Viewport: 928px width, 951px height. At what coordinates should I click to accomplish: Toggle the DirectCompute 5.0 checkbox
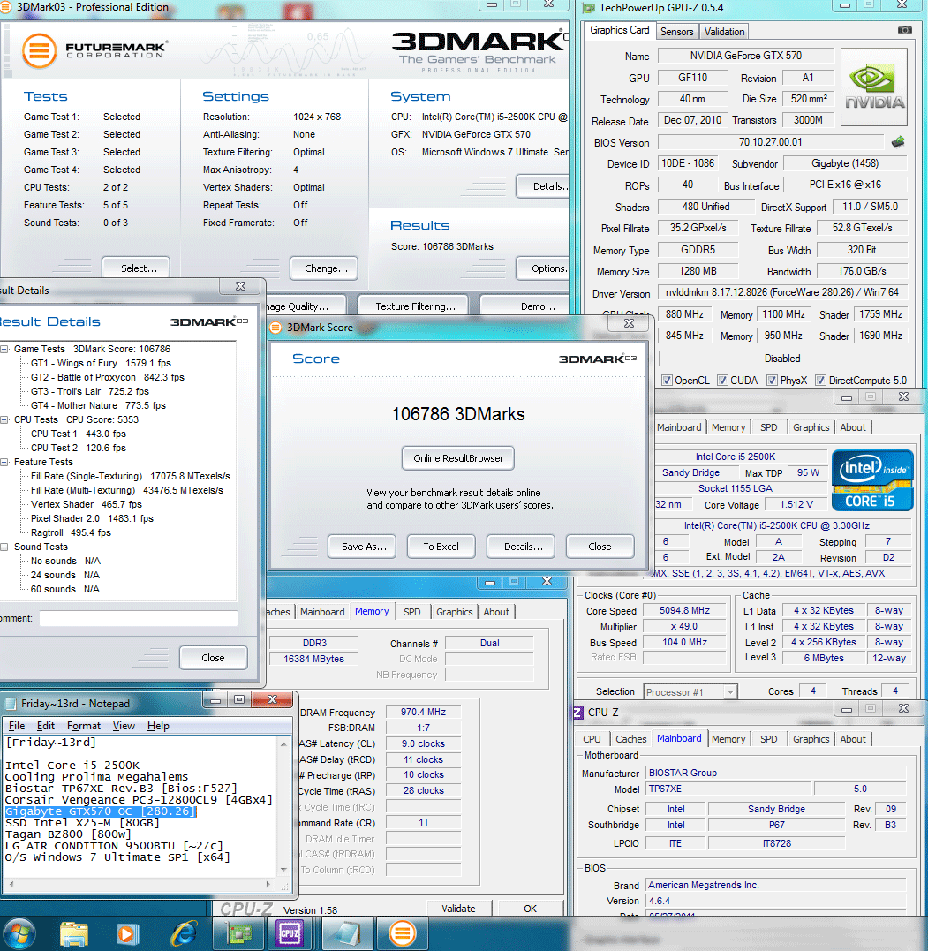tap(820, 381)
